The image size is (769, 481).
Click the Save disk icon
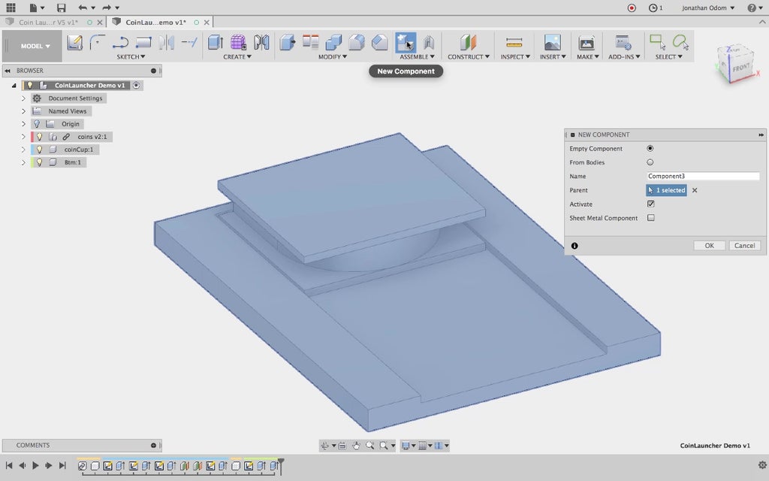(61, 8)
